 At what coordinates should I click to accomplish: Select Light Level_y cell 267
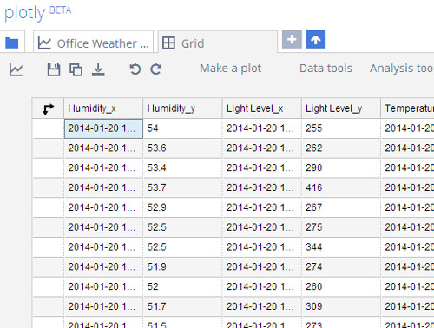coord(341,207)
